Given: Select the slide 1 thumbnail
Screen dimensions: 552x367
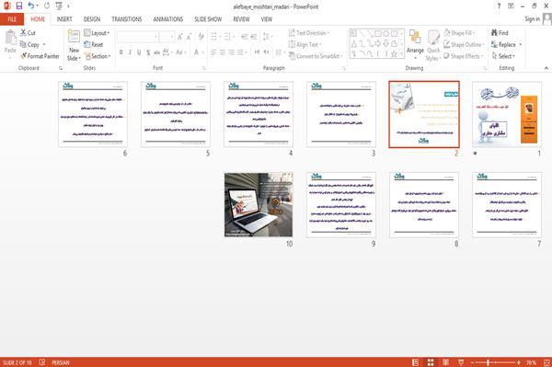Looking at the screenshot, I should pyautogui.click(x=507, y=114).
